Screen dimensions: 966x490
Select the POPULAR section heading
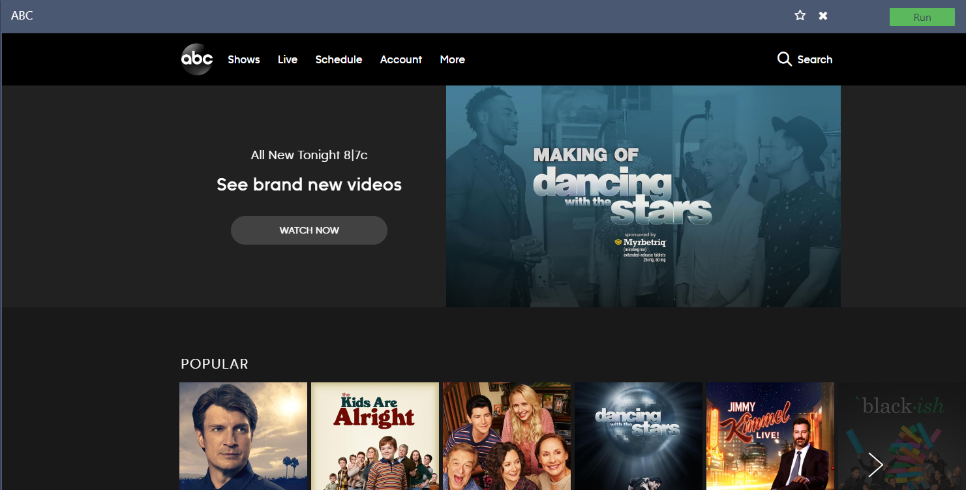click(215, 364)
